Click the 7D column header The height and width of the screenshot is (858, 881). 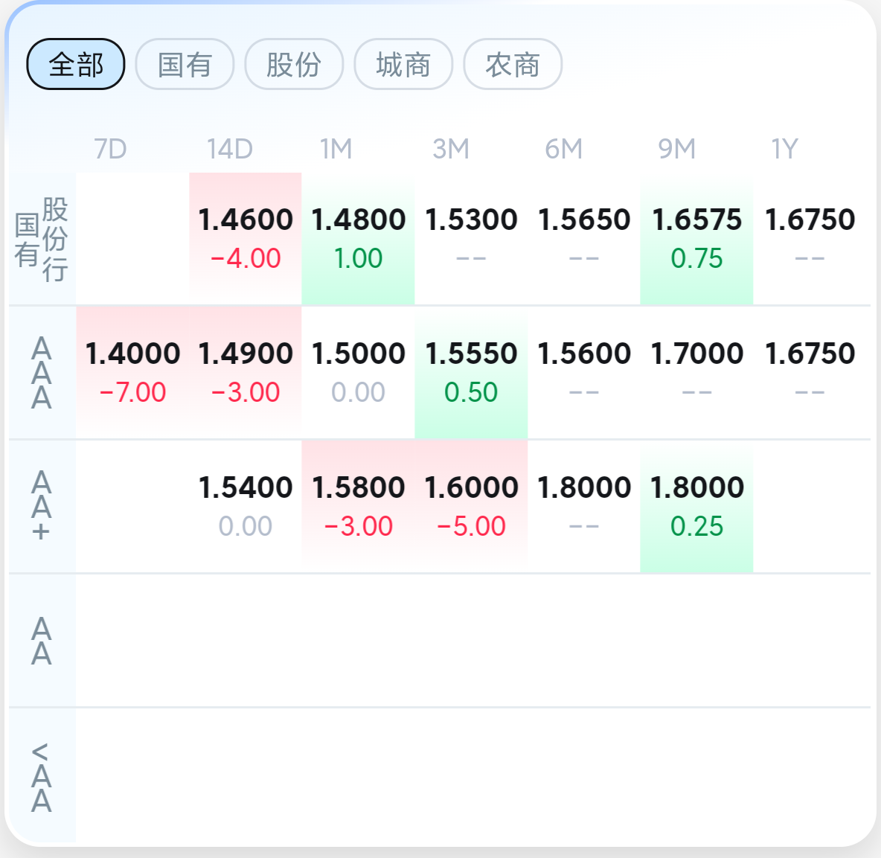111,149
